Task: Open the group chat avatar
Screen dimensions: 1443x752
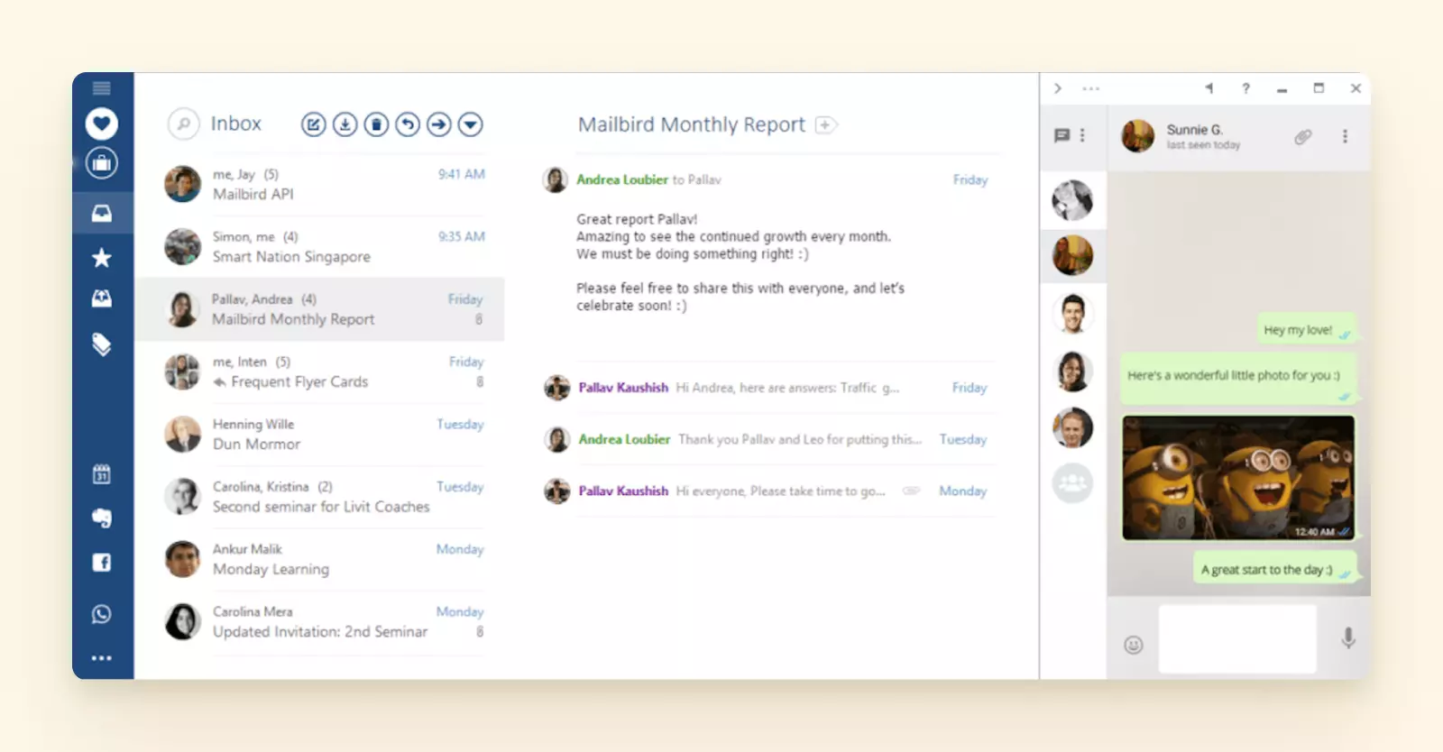Action: (x=1072, y=483)
